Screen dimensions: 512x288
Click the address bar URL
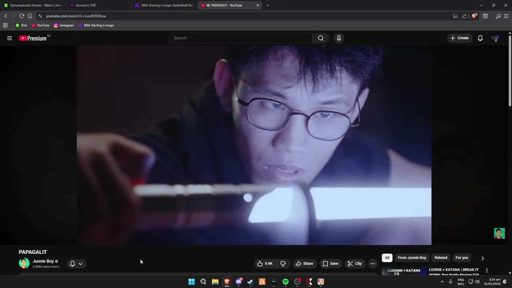pyautogui.click(x=76, y=16)
